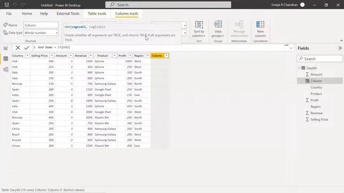Click the Undo arrow in title bar
Image resolution: width=344 pixels, height=193 pixels.
click(15, 5)
